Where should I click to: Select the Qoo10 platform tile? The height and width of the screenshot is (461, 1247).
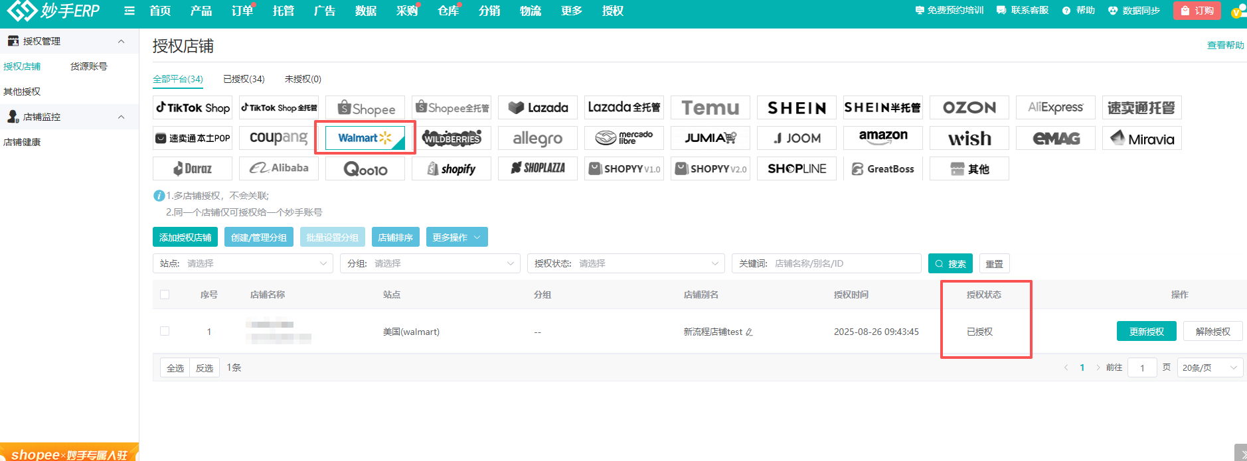coord(365,168)
